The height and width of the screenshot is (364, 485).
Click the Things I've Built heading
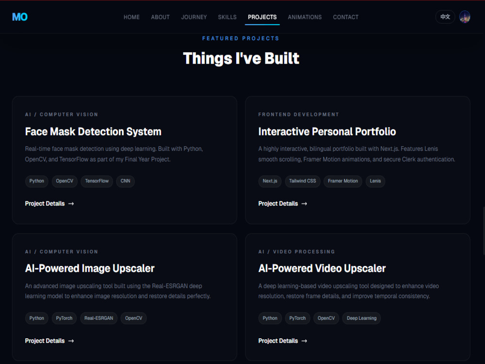point(241,58)
